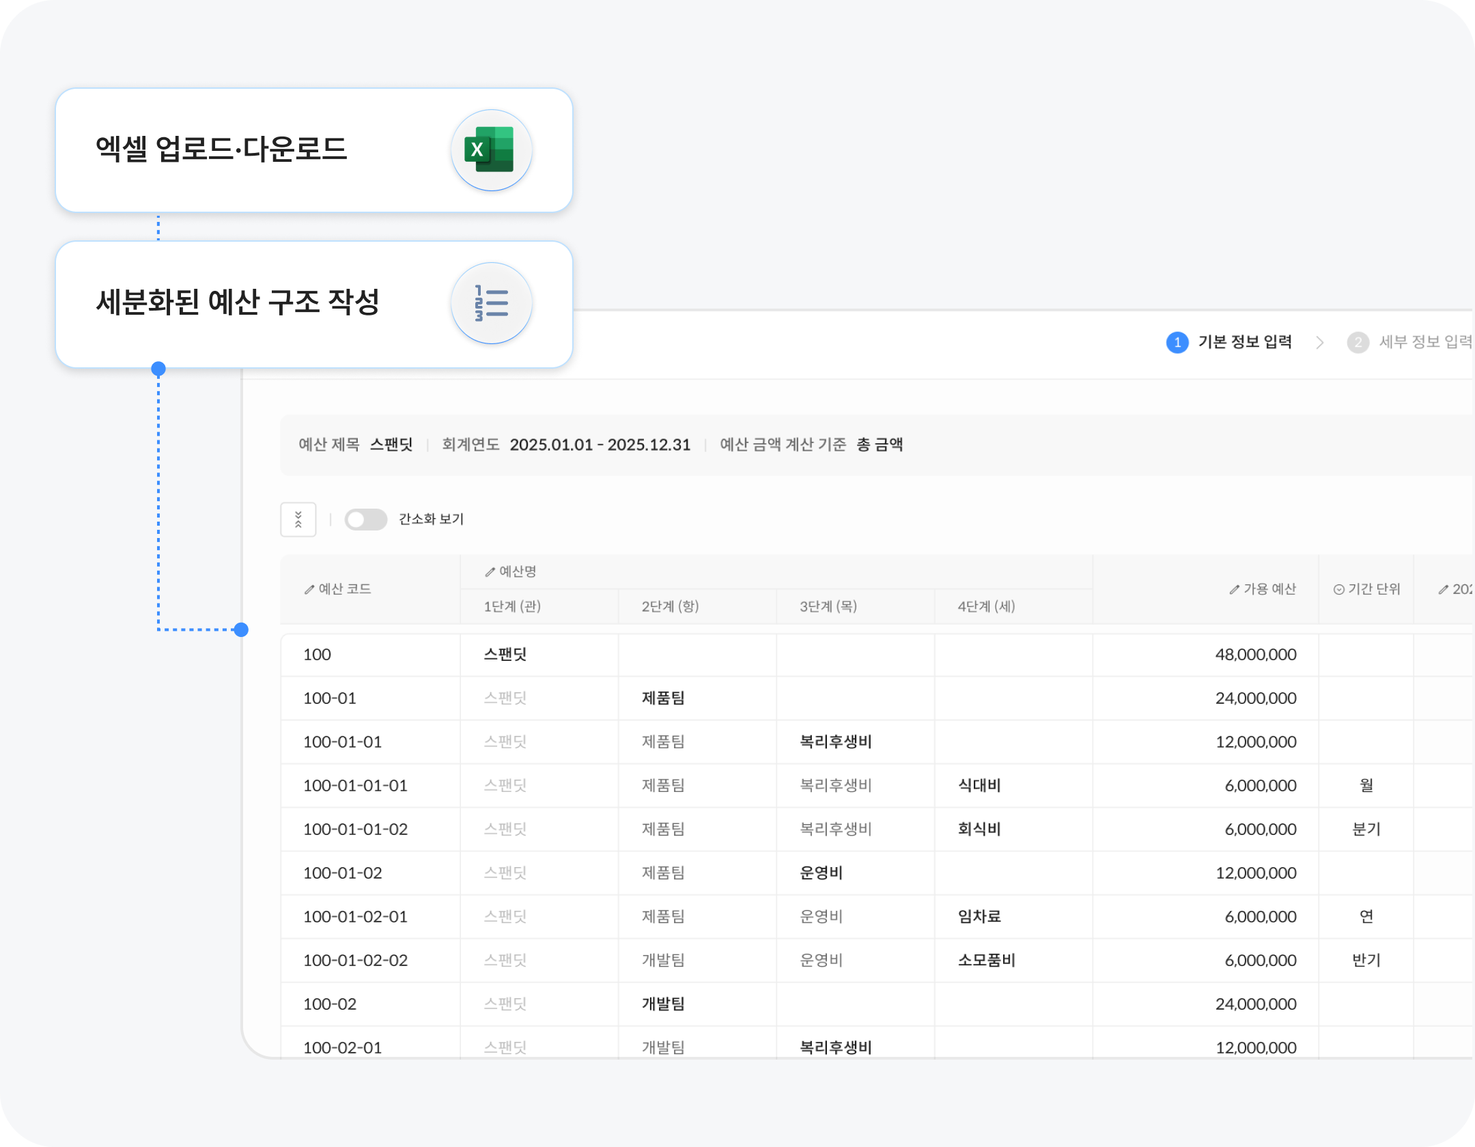The width and height of the screenshot is (1475, 1147).
Task: Click the chevron arrow between steps
Action: tap(1319, 343)
